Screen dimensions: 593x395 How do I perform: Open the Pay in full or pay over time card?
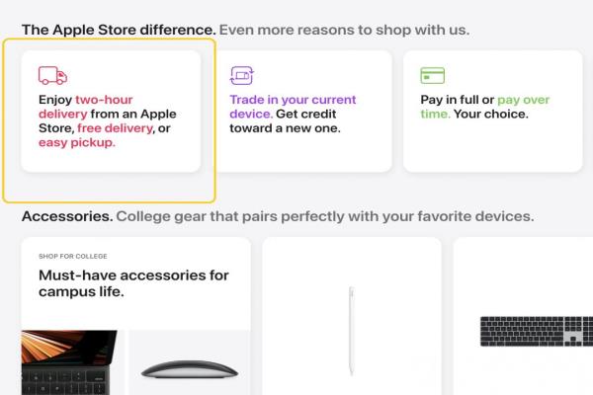tap(493, 112)
